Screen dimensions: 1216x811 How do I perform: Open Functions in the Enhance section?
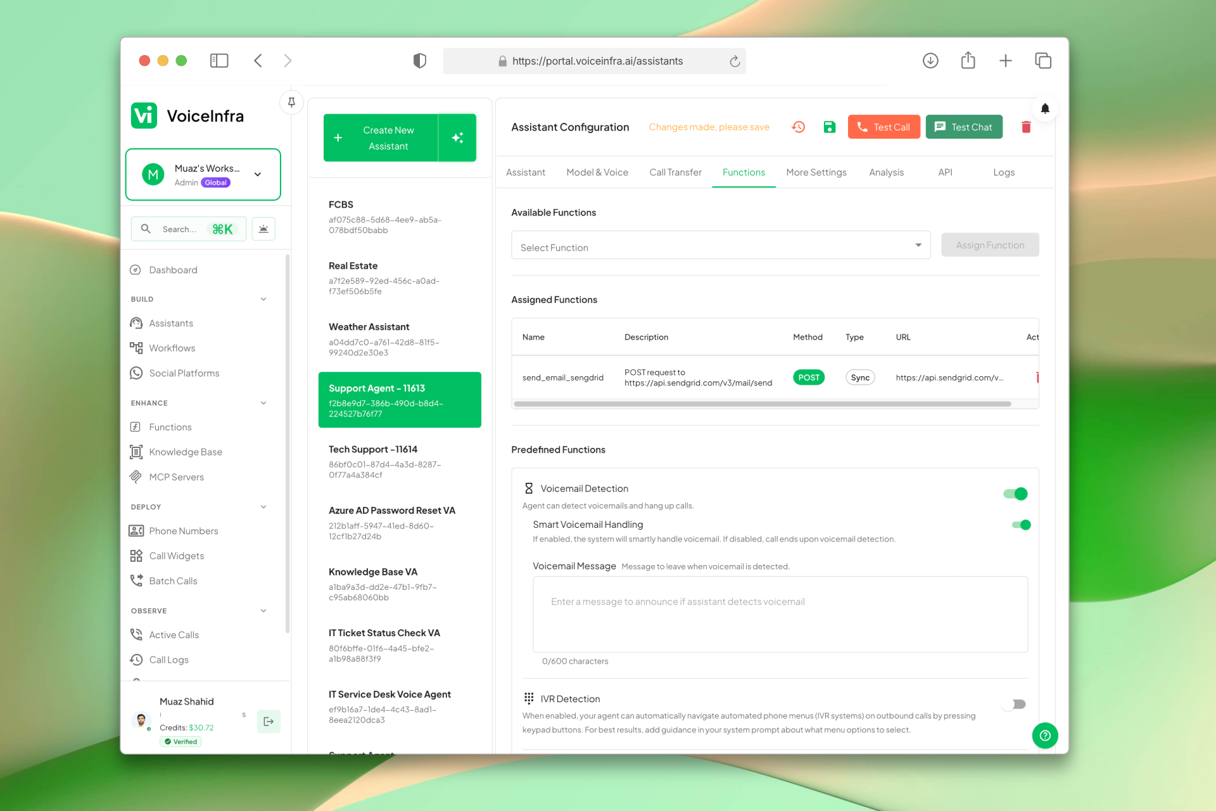(170, 427)
